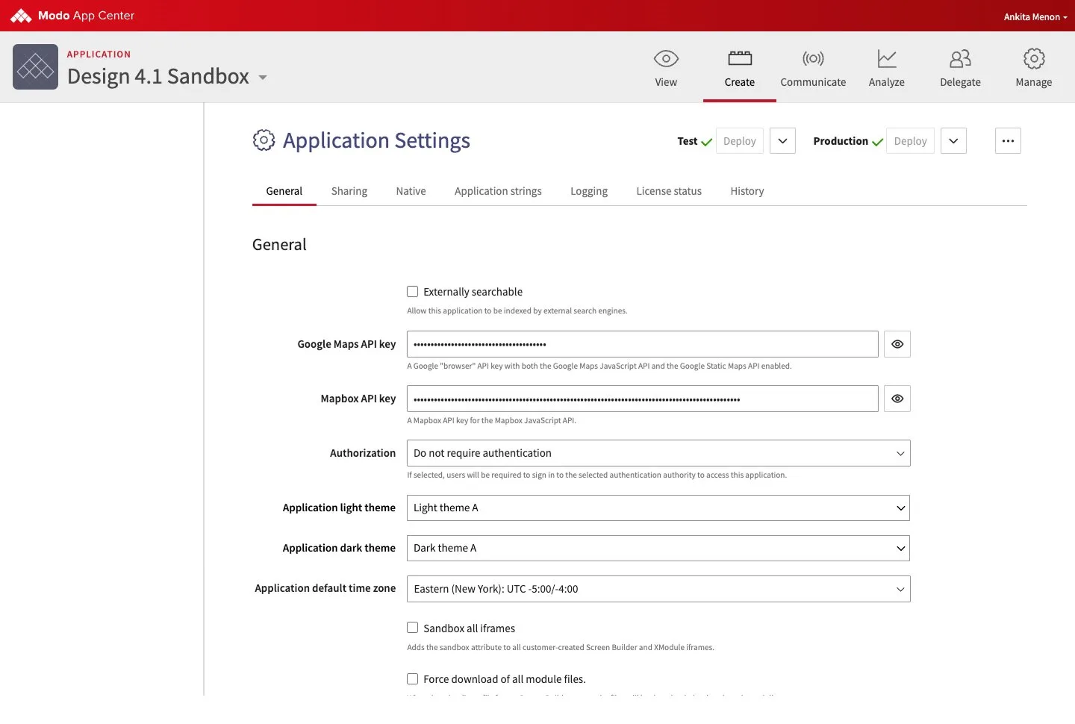This screenshot has height=724, width=1075.
Task: Check Sandbox all iframes
Action: pos(412,628)
